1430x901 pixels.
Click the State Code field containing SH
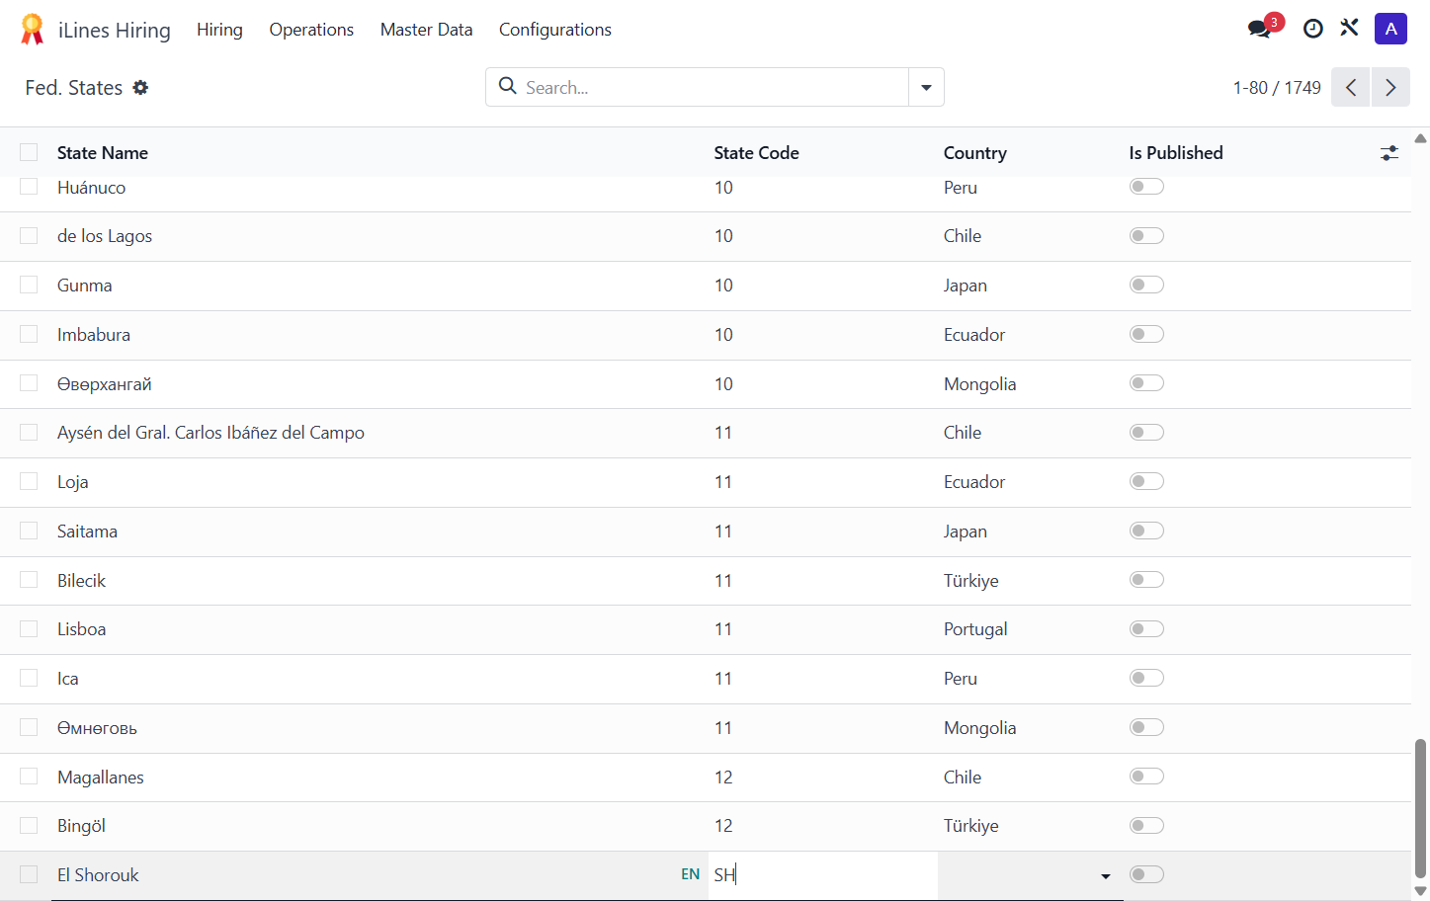coord(822,875)
